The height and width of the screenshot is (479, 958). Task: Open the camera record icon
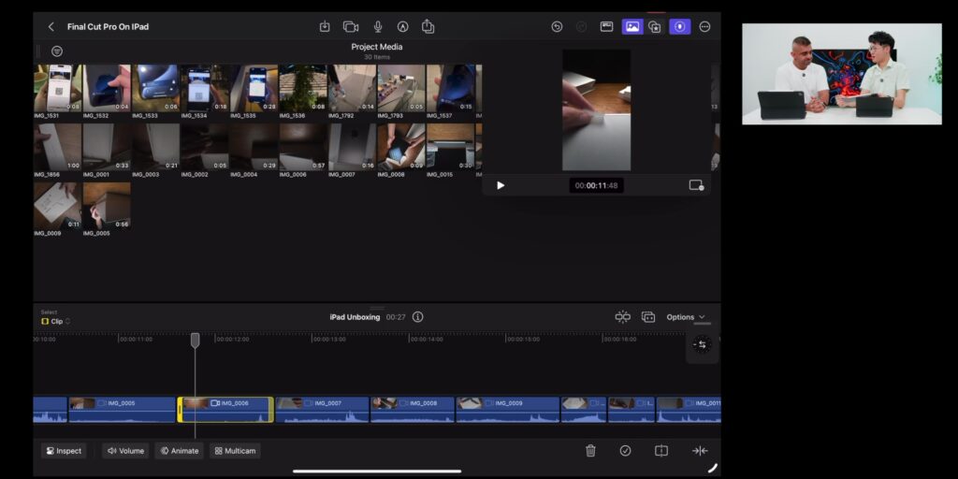pyautogui.click(x=350, y=26)
